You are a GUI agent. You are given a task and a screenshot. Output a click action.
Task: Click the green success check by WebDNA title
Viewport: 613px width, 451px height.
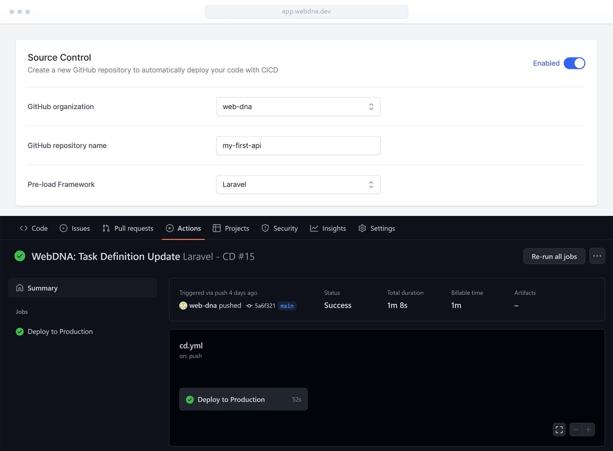20,256
